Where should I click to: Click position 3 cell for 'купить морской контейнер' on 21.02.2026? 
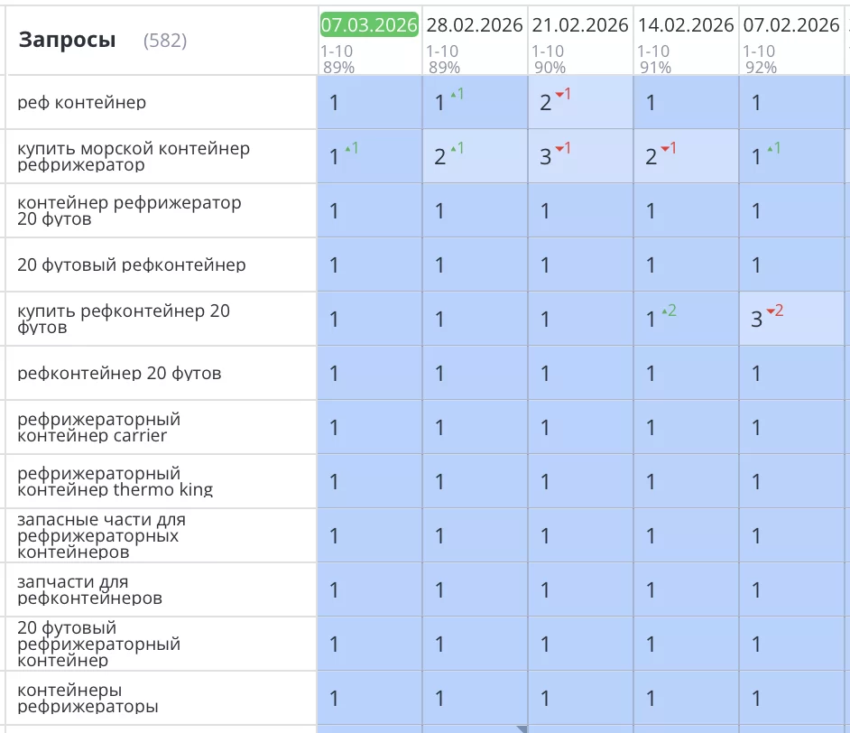(x=545, y=156)
